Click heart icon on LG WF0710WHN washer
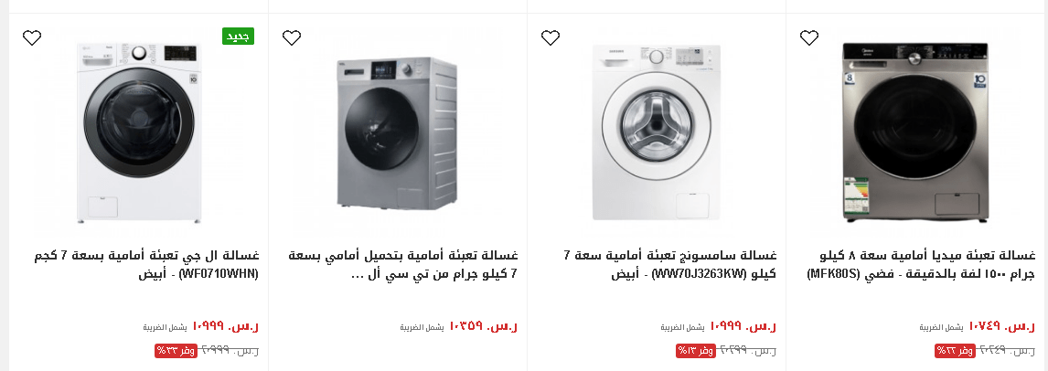 coord(32,38)
